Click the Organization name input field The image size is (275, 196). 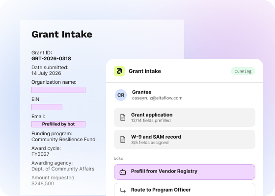(58, 90)
